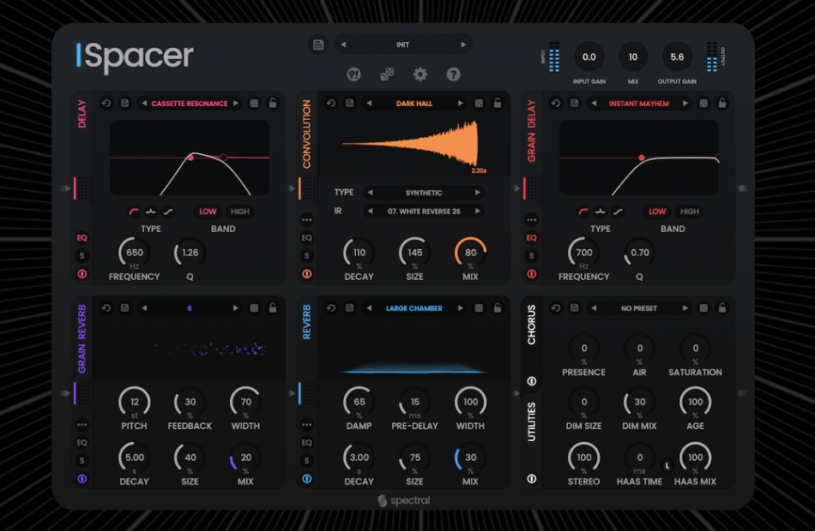The width and height of the screenshot is (815, 531).
Task: Select LOW band in Delay EQ
Action: [208, 212]
